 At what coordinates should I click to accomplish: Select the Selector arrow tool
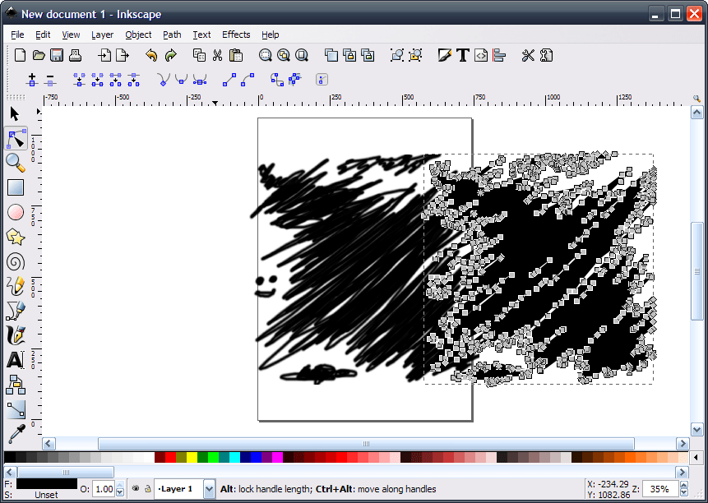coord(16,114)
